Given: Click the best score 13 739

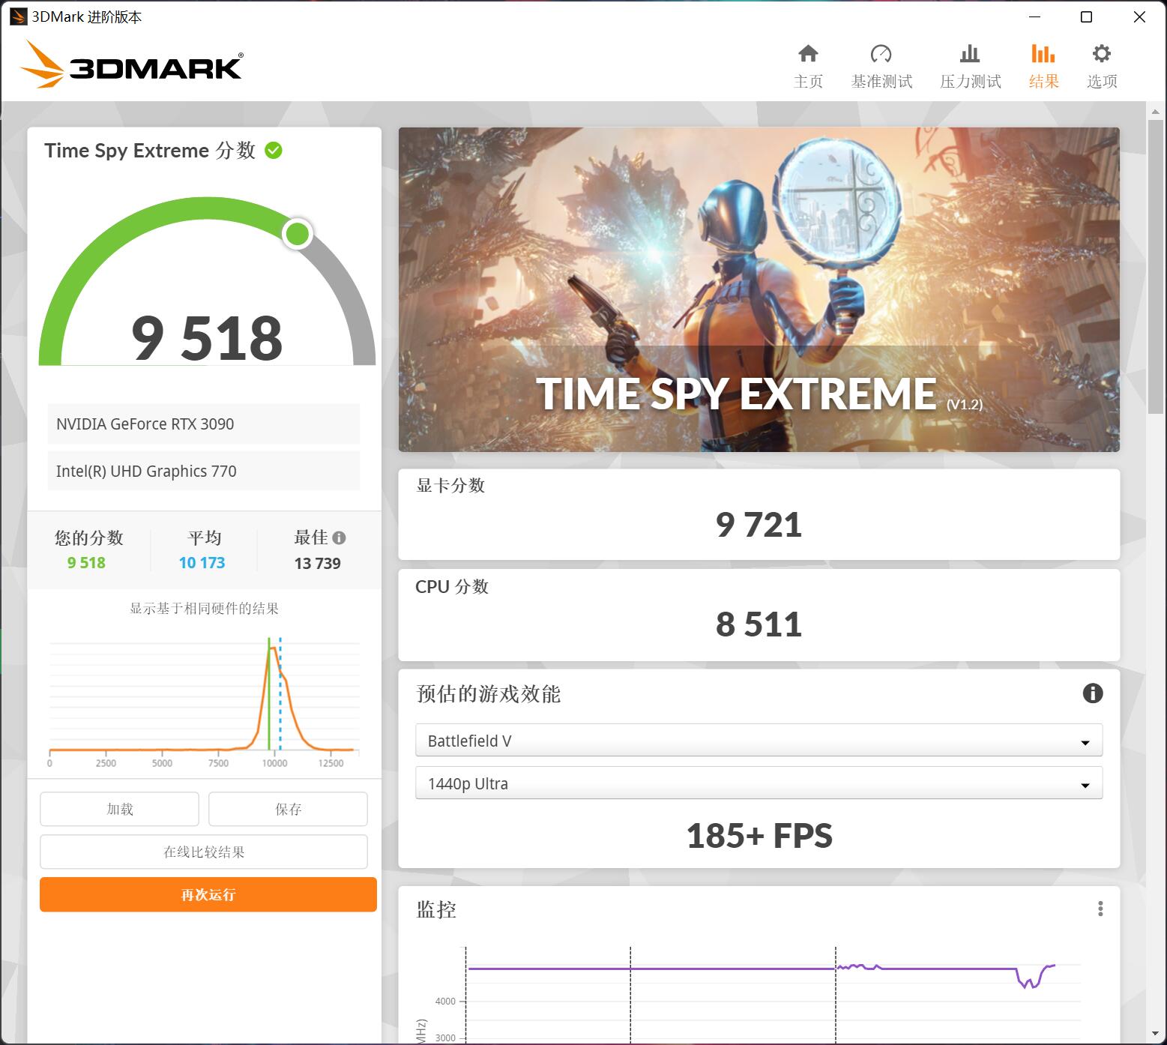Looking at the screenshot, I should [317, 563].
